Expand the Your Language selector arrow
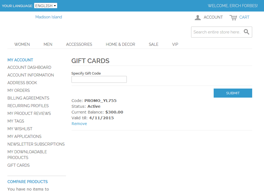 pyautogui.click(x=55, y=5)
